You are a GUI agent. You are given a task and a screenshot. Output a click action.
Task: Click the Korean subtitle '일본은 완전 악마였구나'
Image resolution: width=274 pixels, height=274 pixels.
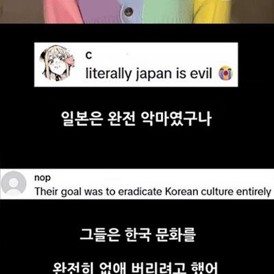tap(136, 119)
